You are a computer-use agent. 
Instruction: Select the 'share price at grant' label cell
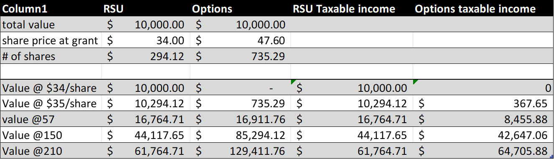pyautogui.click(x=51, y=40)
